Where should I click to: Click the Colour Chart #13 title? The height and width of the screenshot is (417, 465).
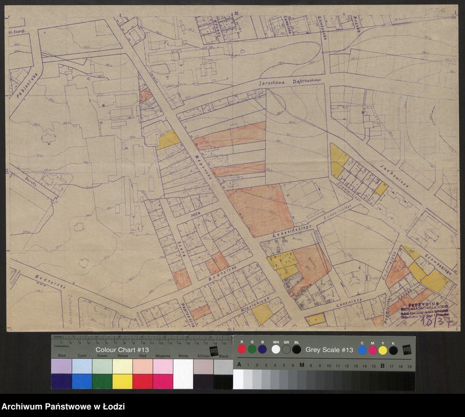[x=123, y=350]
